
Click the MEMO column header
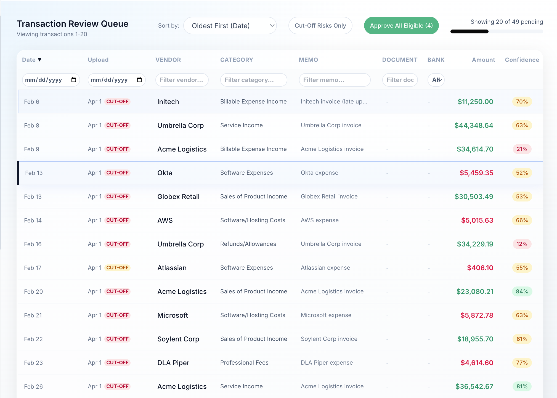[x=308, y=60]
